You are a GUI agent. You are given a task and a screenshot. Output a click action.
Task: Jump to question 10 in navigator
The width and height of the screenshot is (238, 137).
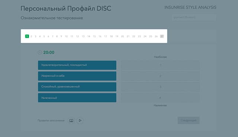pos(66,36)
